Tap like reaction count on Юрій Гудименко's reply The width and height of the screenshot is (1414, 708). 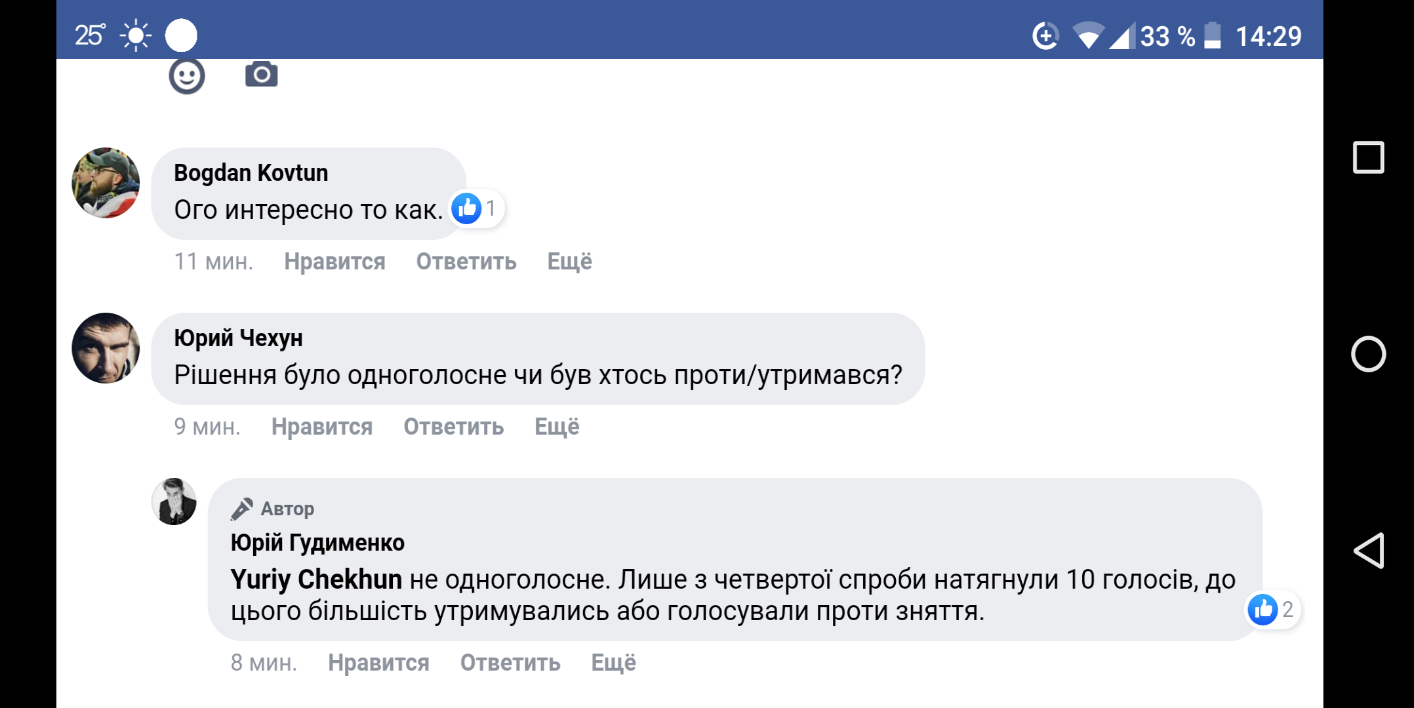tap(1272, 610)
